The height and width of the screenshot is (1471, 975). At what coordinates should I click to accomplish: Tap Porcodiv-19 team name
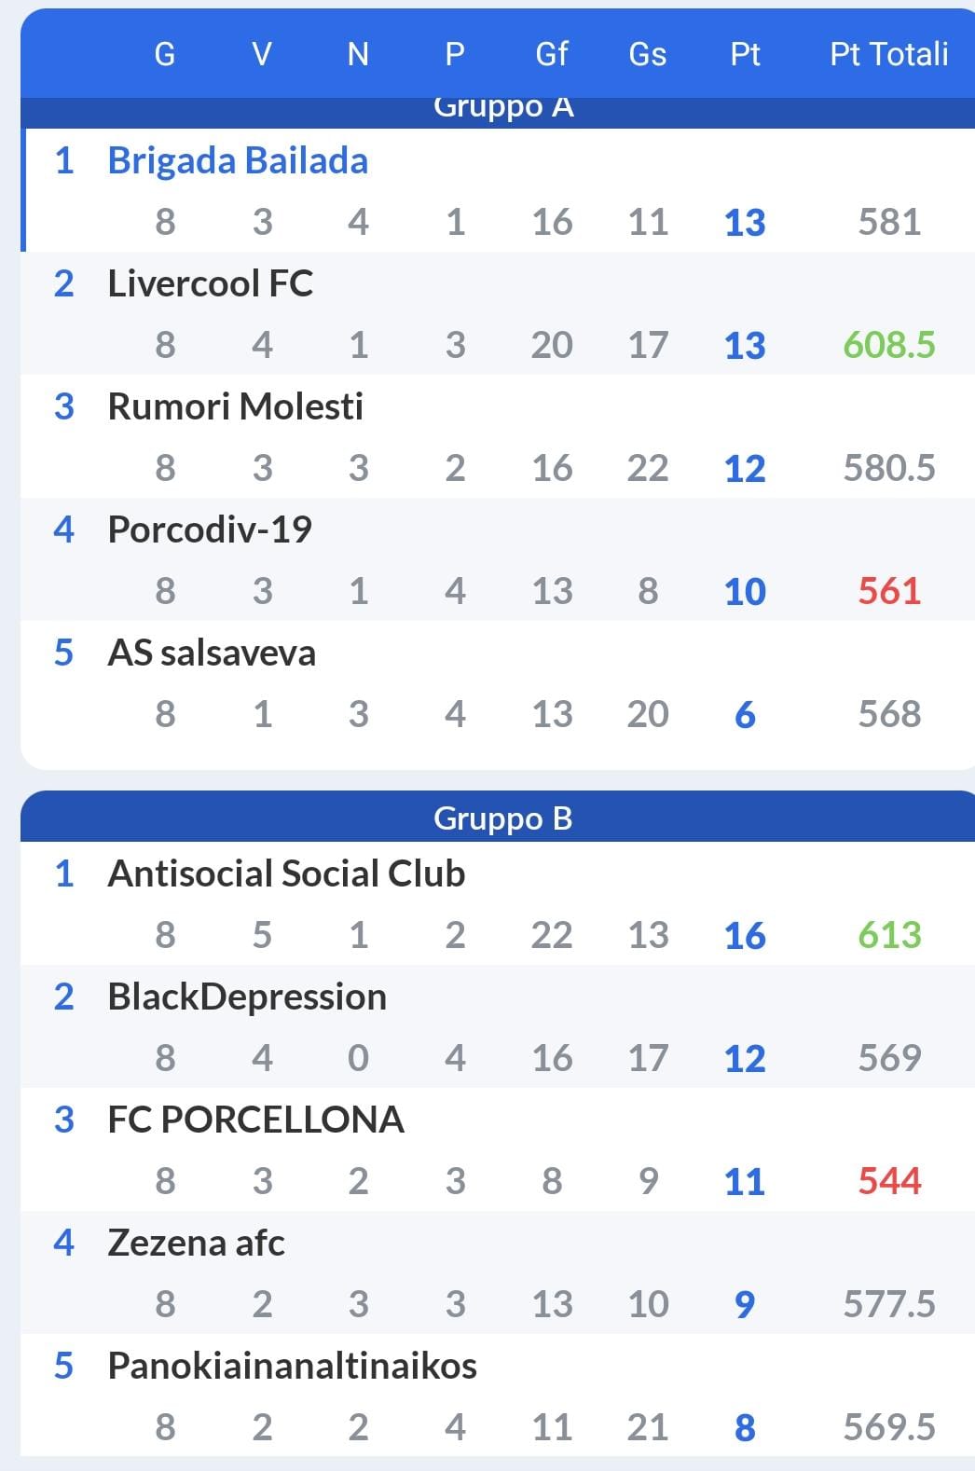[210, 529]
